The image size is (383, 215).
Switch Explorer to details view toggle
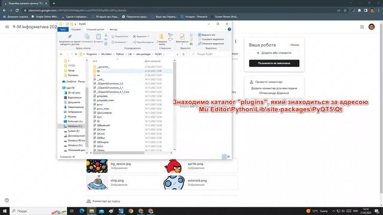coord(224,156)
